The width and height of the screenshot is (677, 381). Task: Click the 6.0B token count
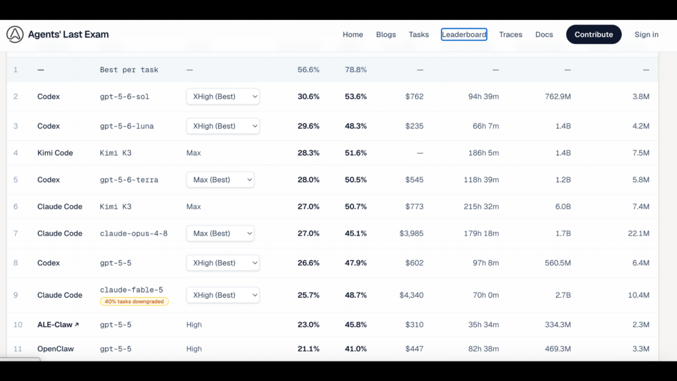pyautogui.click(x=563, y=207)
